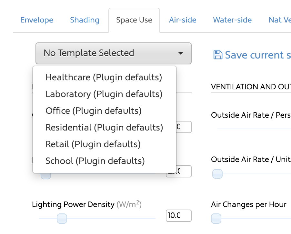Open the No Template Selected dropdown
291x234 pixels.
point(113,53)
